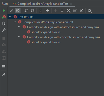Toggle Show Passed tests checkmark
104x96 pixels.
[x=11, y=11]
